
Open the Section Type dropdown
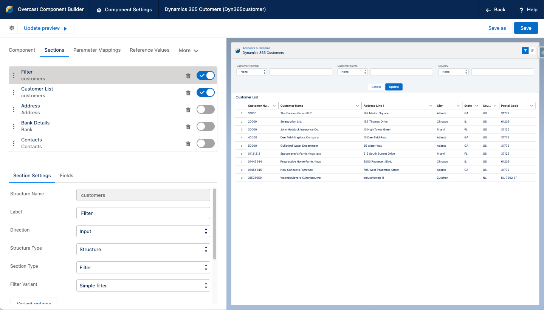point(143,267)
